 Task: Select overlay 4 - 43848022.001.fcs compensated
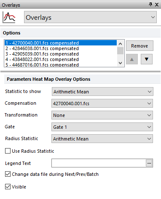coord(61,59)
